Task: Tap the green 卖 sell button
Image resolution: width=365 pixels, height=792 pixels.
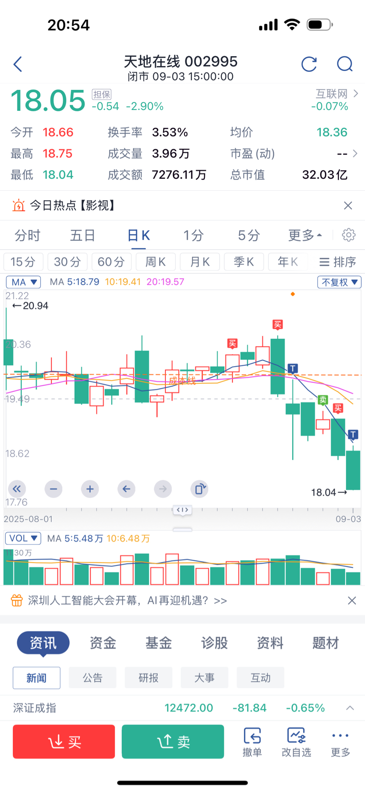Action: tap(173, 742)
